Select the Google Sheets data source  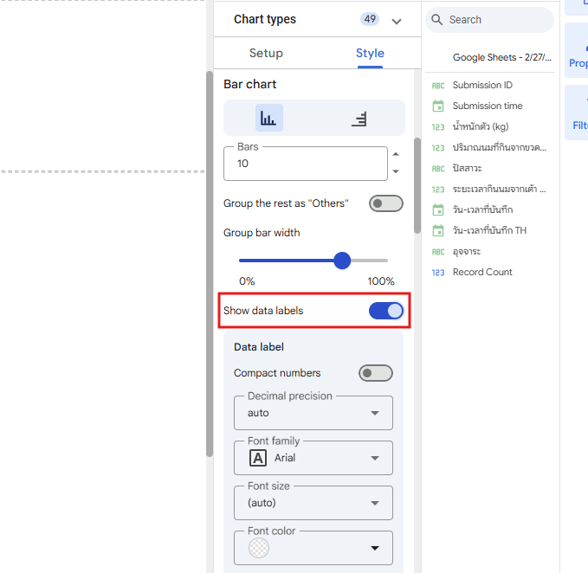[x=501, y=57]
